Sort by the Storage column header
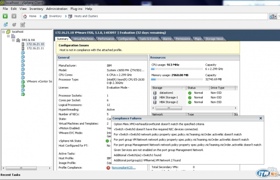280x180 pixels. 168,88
